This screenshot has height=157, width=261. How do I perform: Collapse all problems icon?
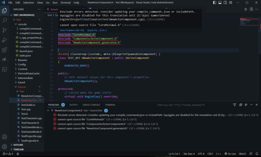240,105
